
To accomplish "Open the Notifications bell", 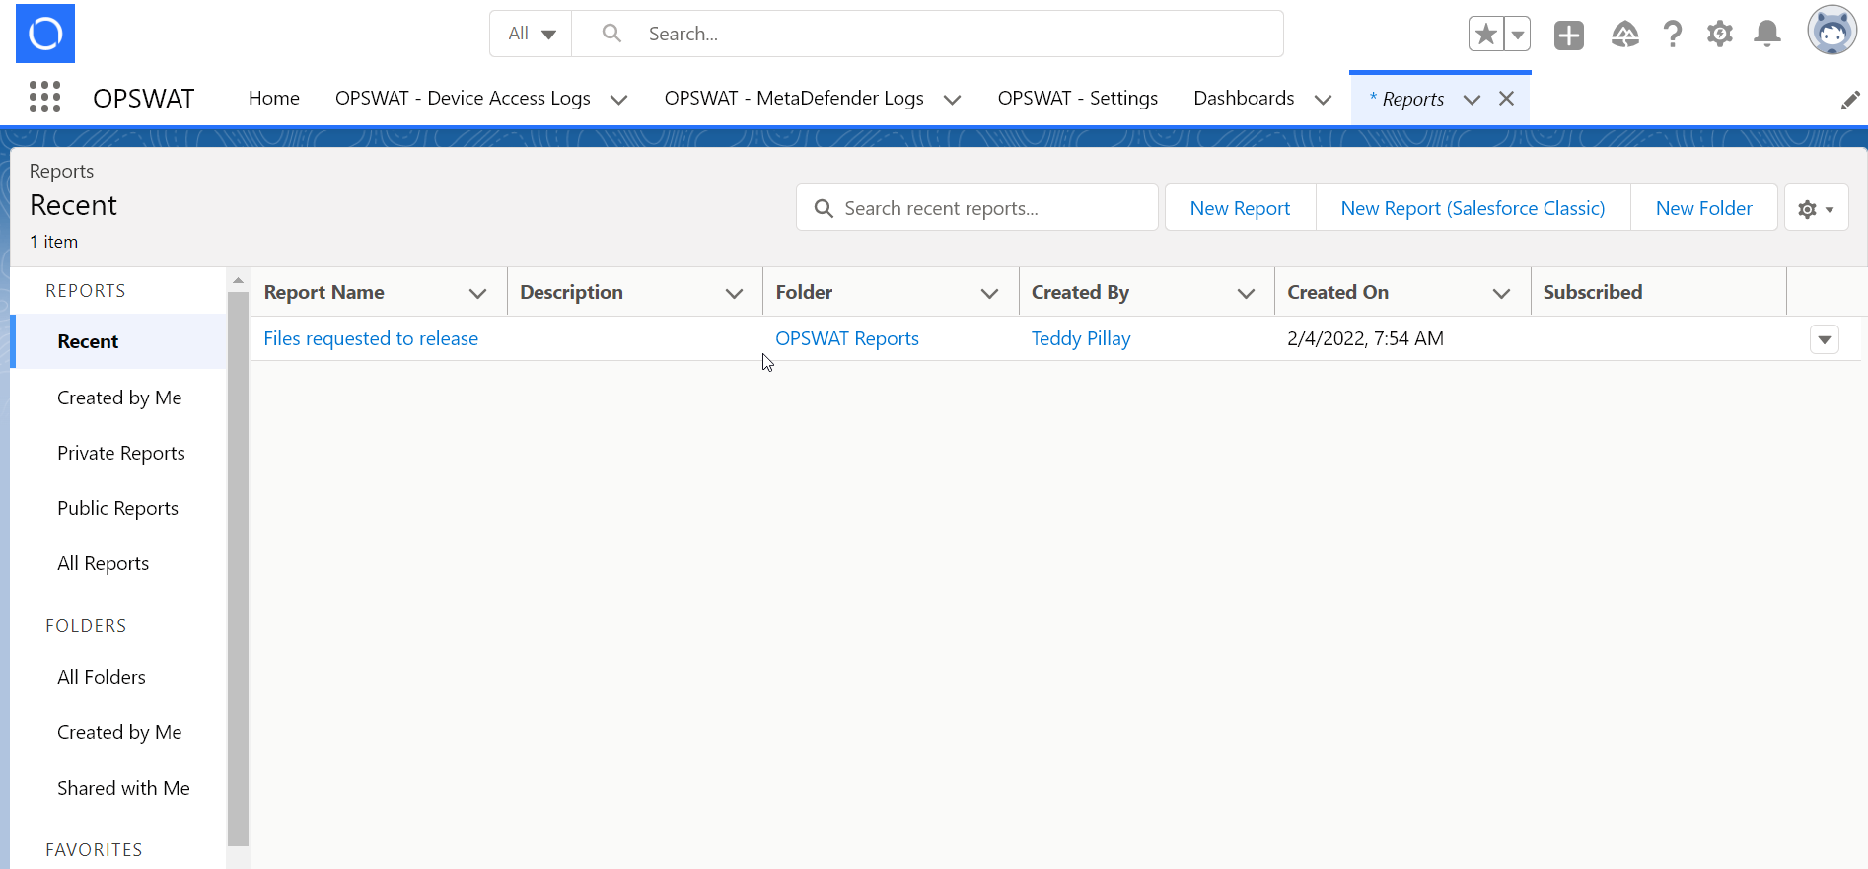I will [x=1767, y=35].
